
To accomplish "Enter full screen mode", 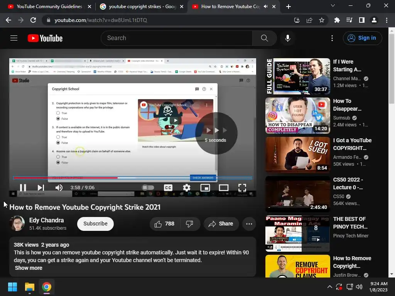I will (242, 188).
